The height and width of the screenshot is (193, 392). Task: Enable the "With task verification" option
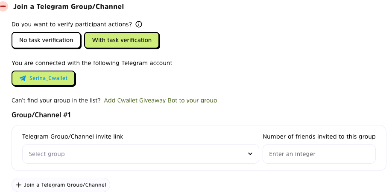[x=122, y=40]
